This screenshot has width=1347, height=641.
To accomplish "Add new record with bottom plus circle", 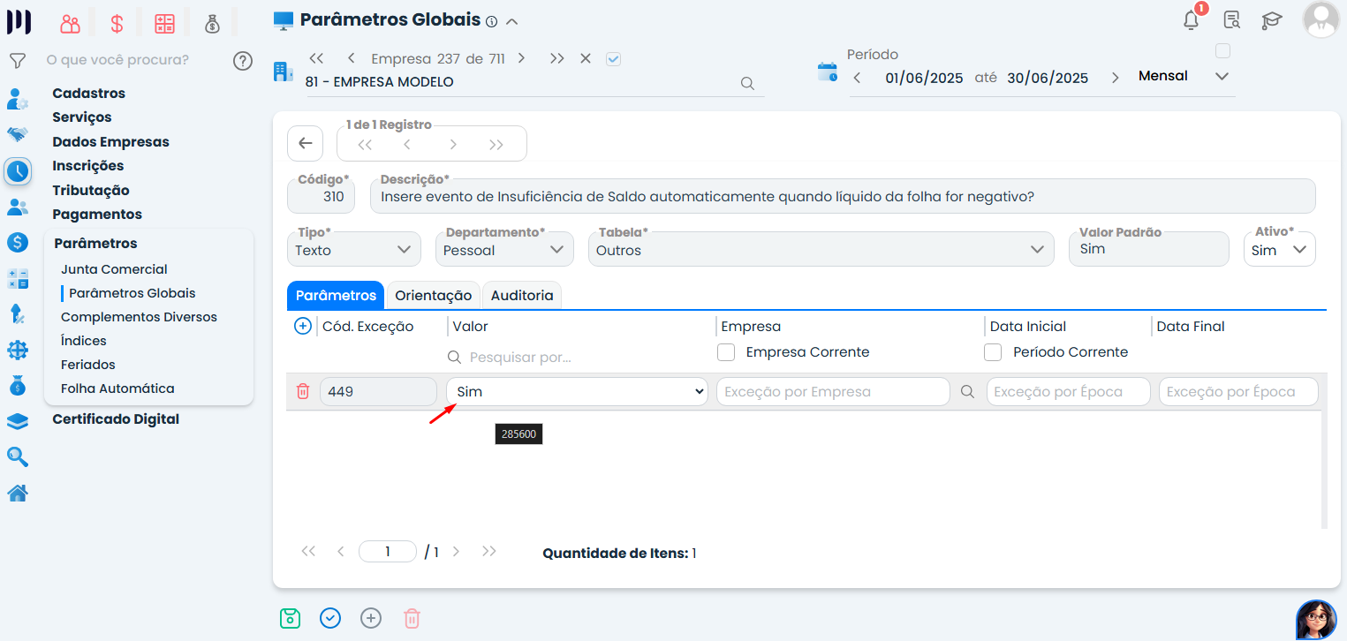I will [x=371, y=618].
